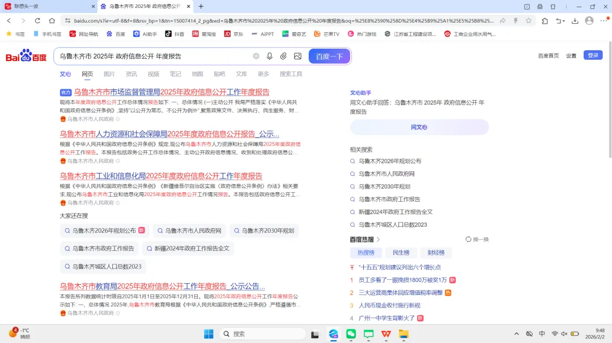Click the 问文心 button
The width and height of the screenshot is (612, 343).
point(419,127)
